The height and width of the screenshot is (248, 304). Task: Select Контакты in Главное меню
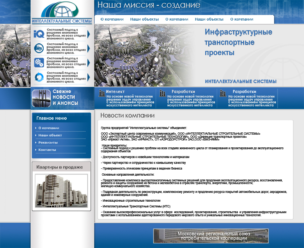pos(47,150)
